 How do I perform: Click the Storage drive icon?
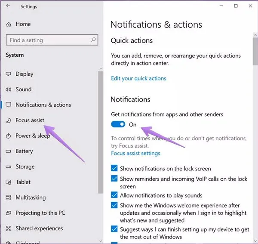8,167
